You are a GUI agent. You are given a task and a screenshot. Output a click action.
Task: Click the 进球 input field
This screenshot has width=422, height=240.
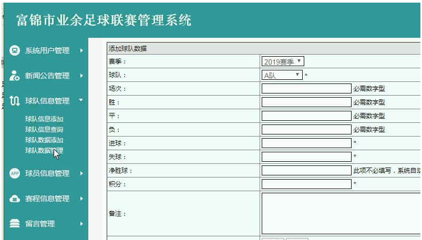coord(306,143)
